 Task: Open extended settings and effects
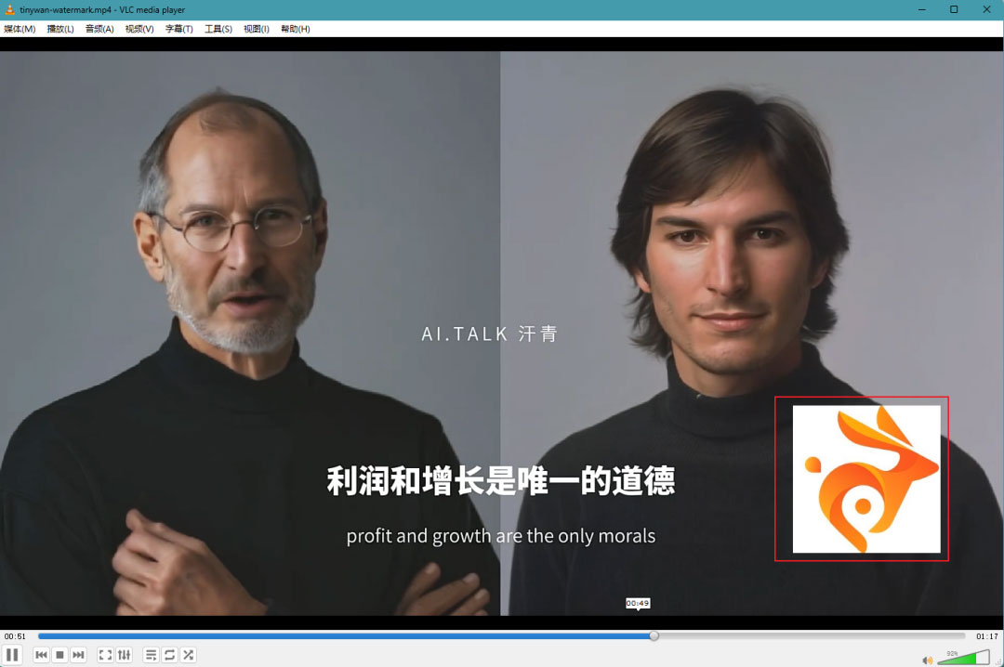point(124,655)
